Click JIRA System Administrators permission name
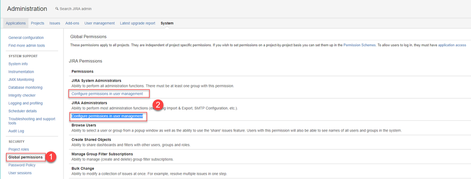The width and height of the screenshot is (471, 179). [x=97, y=80]
